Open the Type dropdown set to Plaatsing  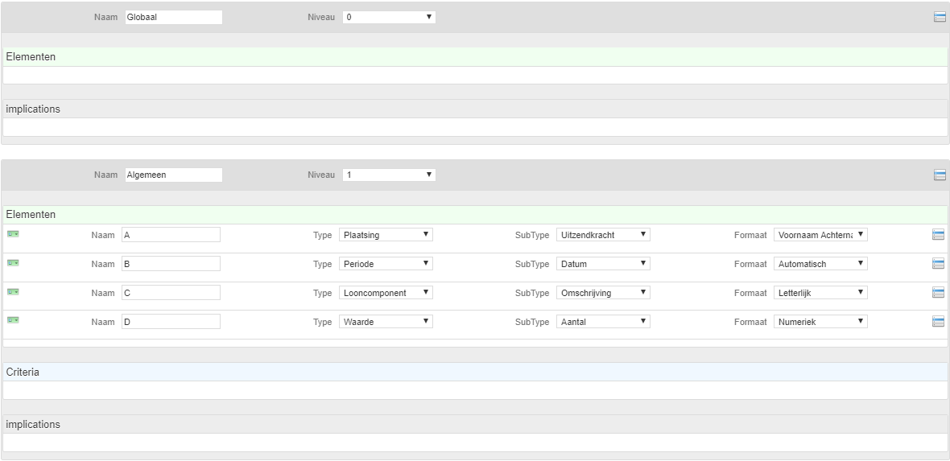pos(386,234)
